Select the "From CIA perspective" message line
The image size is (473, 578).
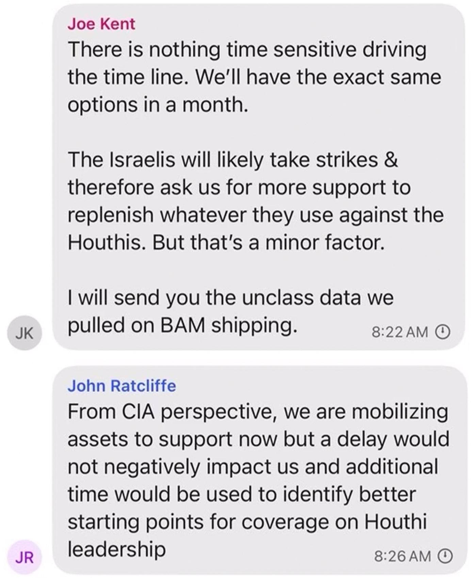click(x=258, y=412)
